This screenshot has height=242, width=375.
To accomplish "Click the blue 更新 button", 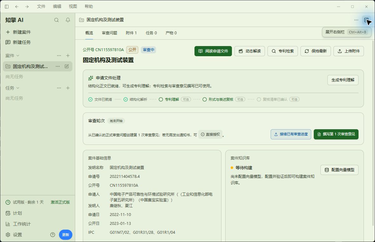I will coord(66,235).
